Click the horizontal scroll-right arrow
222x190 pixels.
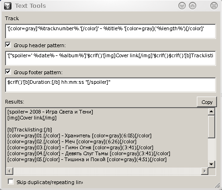click(x=205, y=171)
